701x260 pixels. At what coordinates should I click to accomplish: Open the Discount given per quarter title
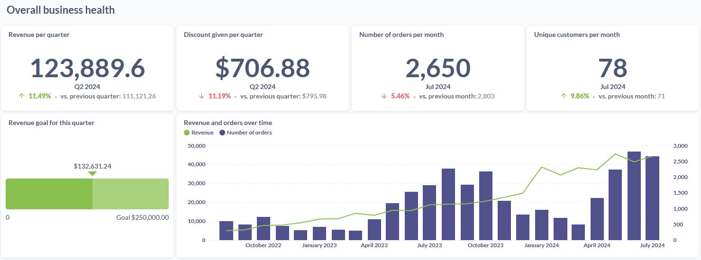coord(223,35)
